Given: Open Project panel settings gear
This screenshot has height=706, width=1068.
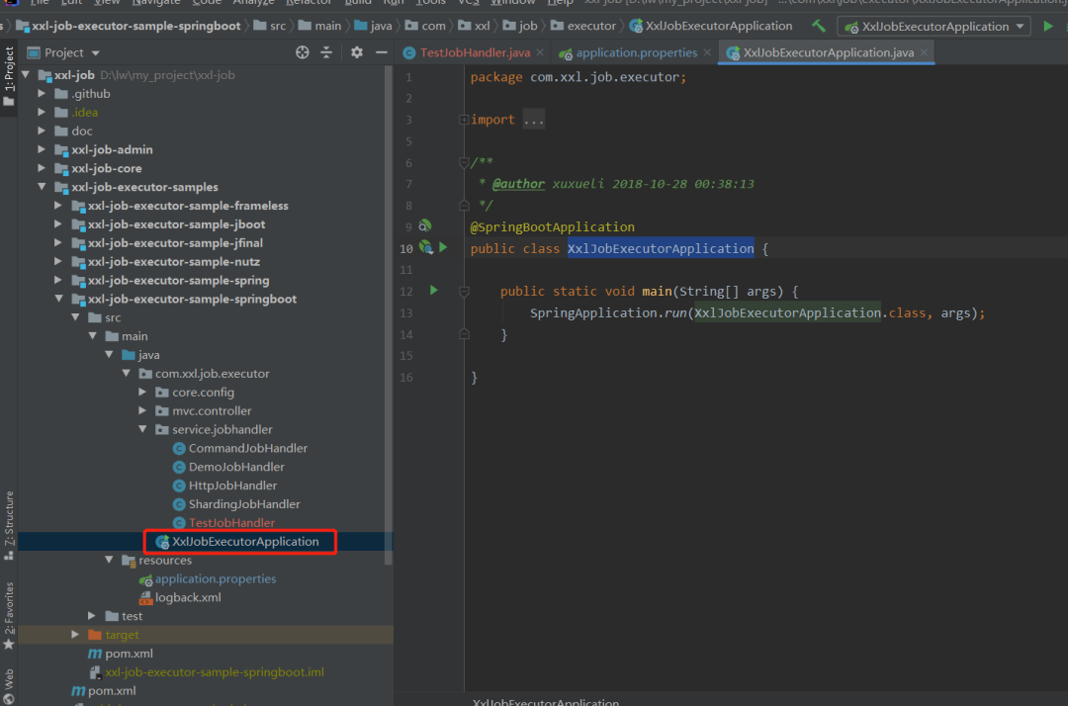Looking at the screenshot, I should pos(357,52).
